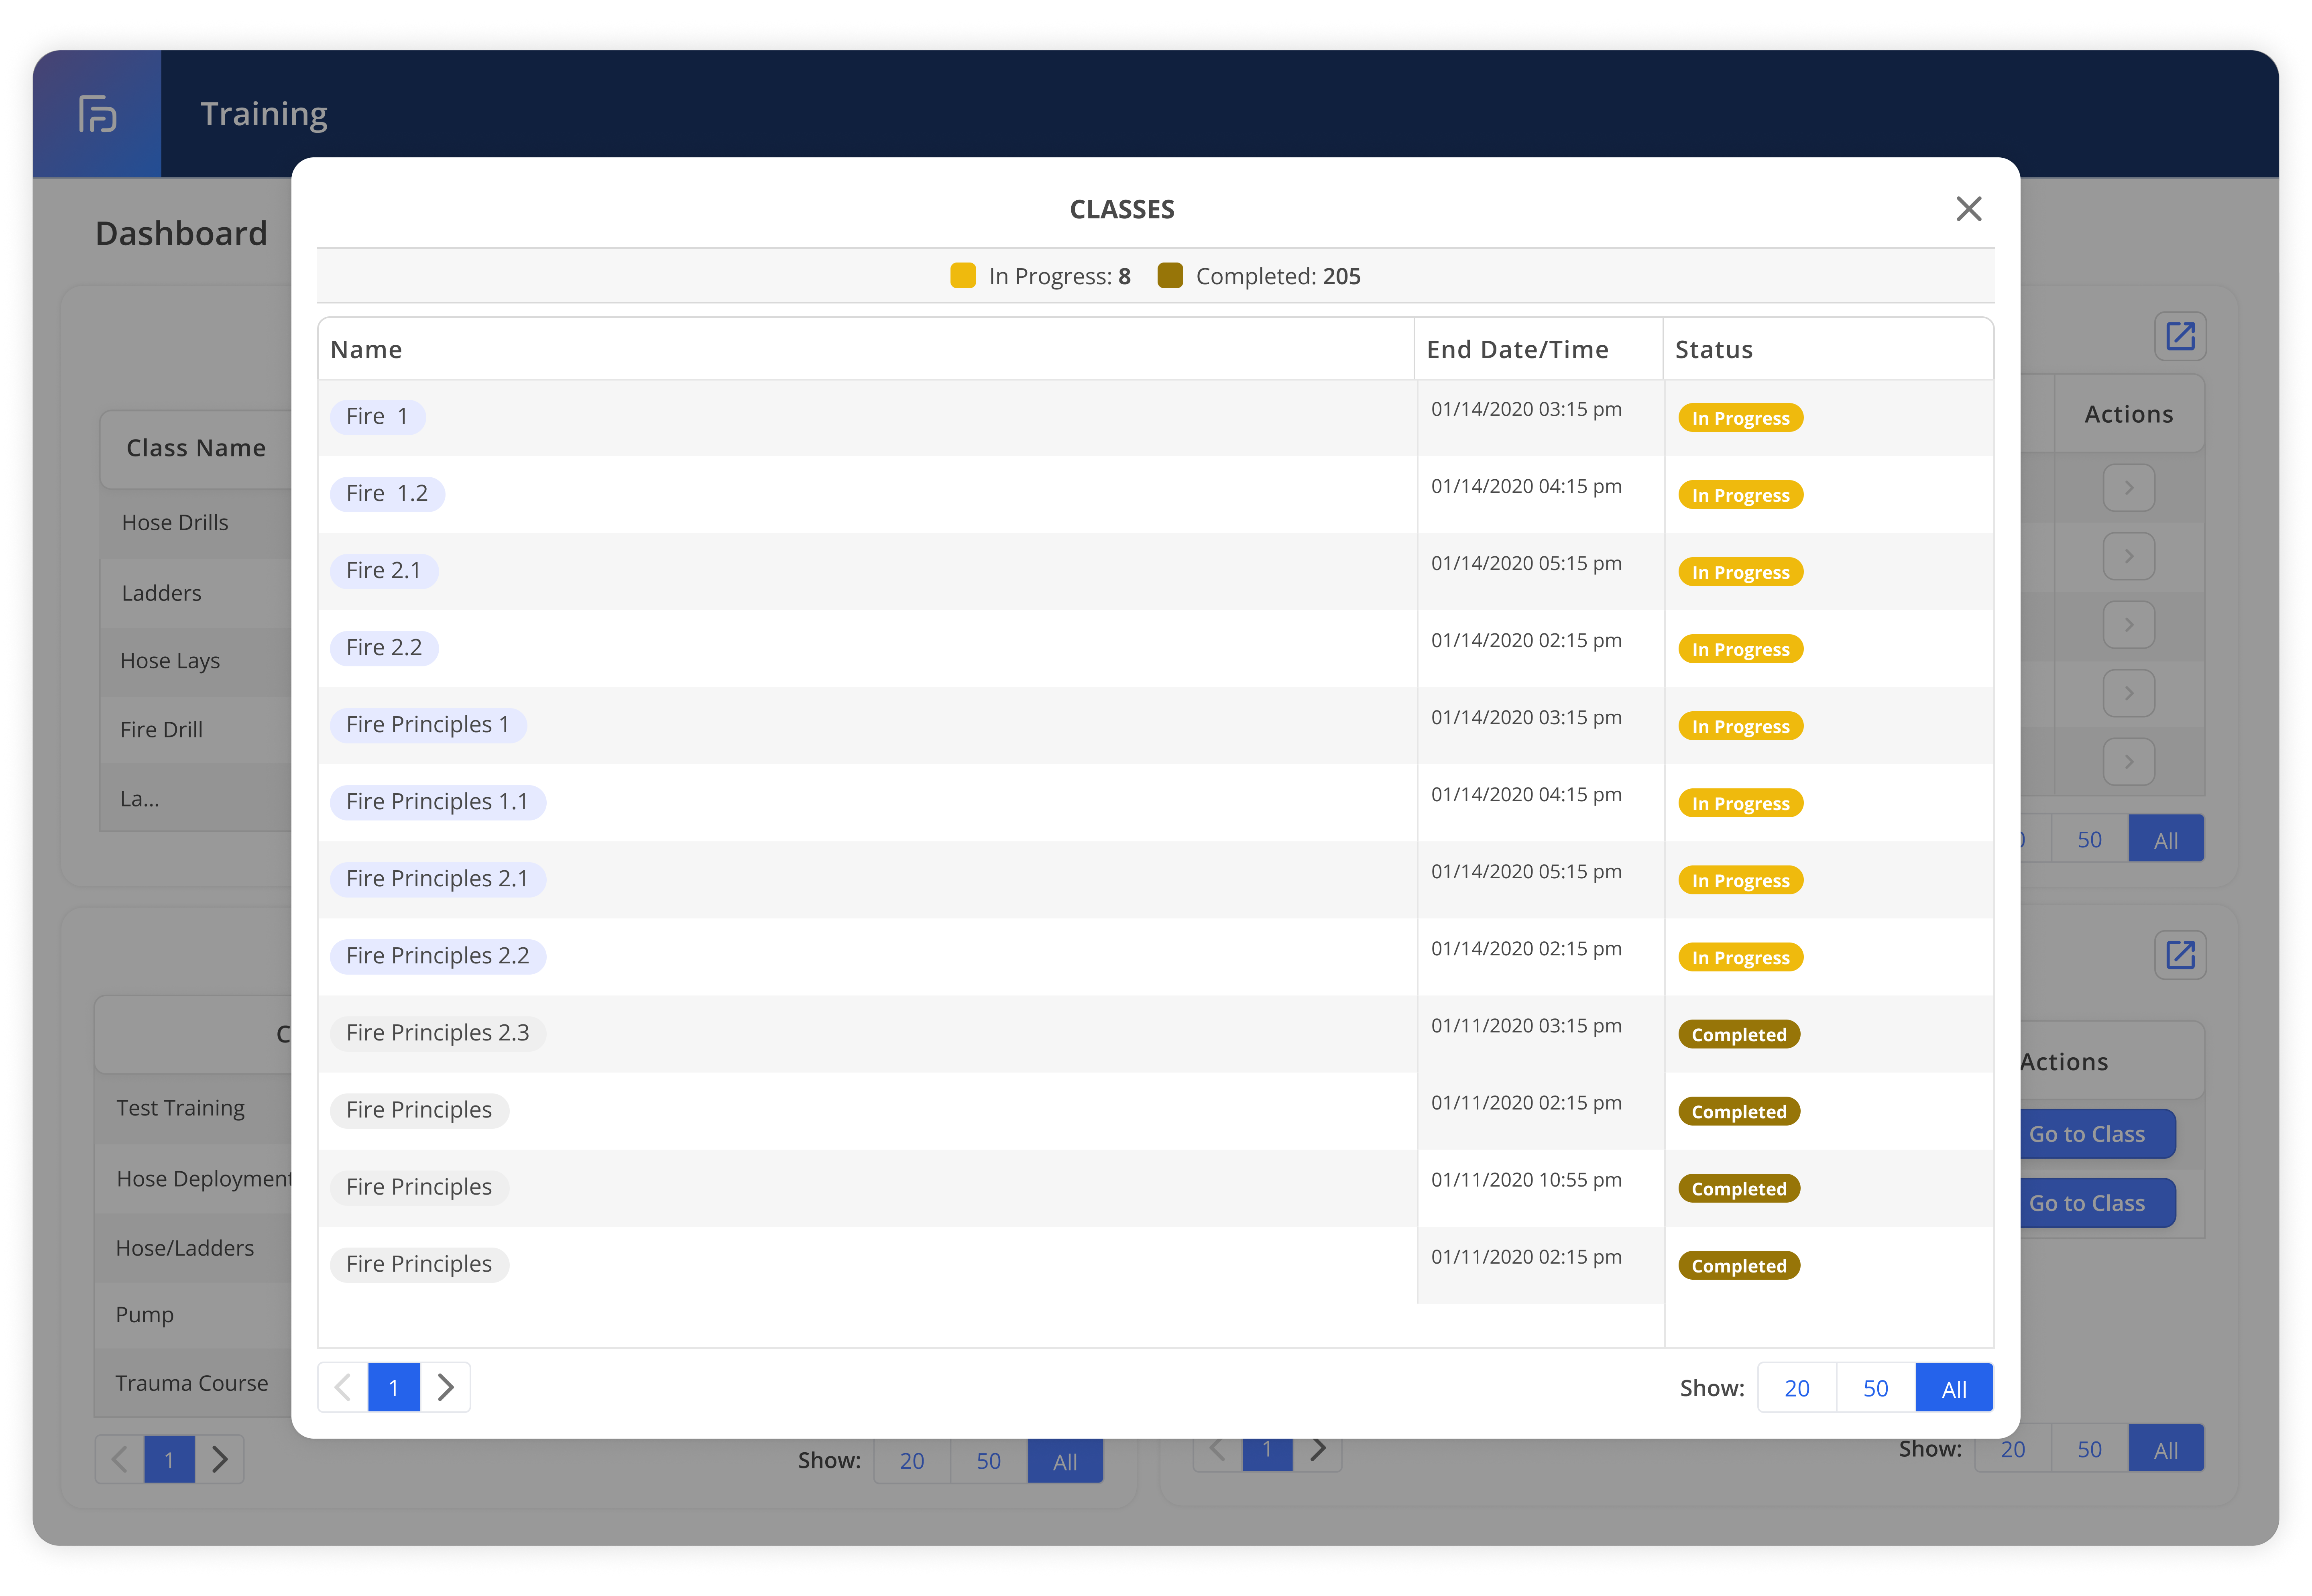Close the Classes dialog
The height and width of the screenshot is (1596, 2312).
(1968, 209)
